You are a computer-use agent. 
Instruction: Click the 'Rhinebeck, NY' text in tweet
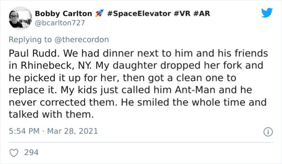(56, 66)
